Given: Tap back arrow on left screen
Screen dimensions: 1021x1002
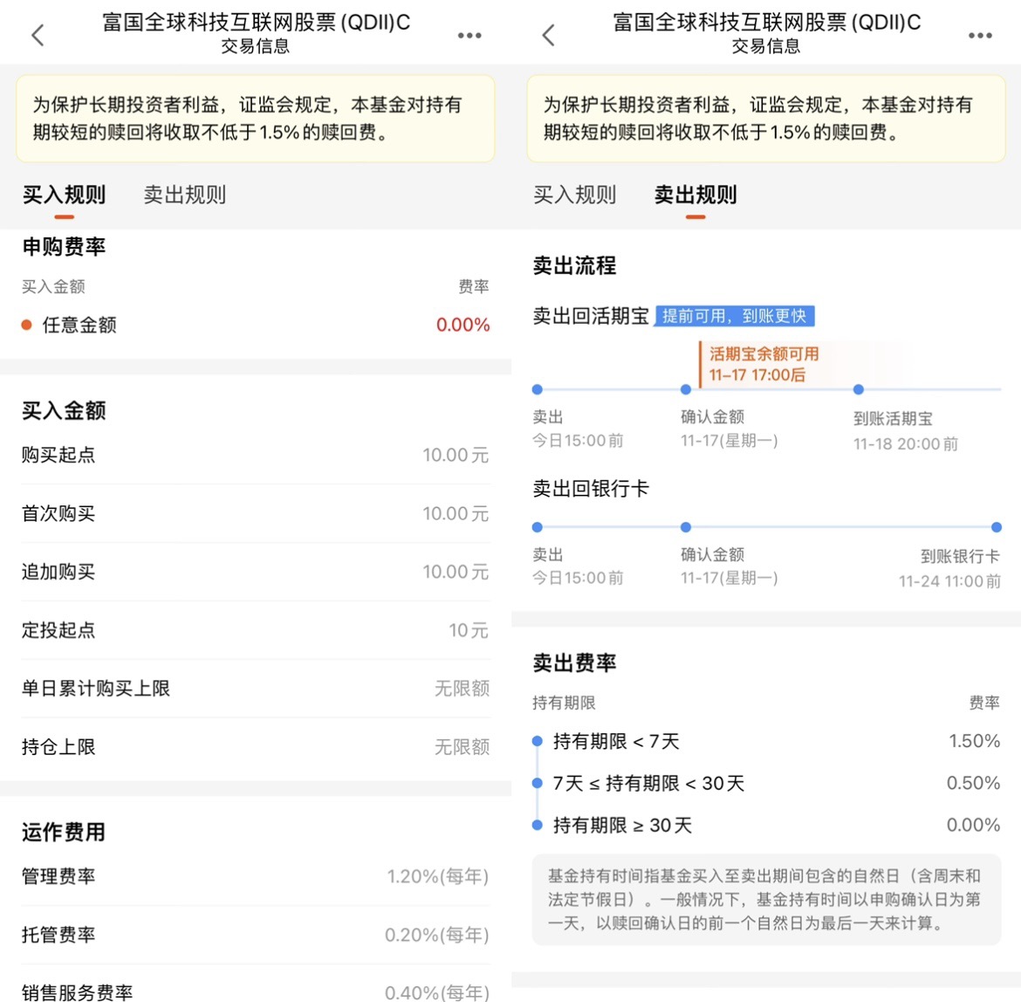Looking at the screenshot, I should pyautogui.click(x=38, y=35).
